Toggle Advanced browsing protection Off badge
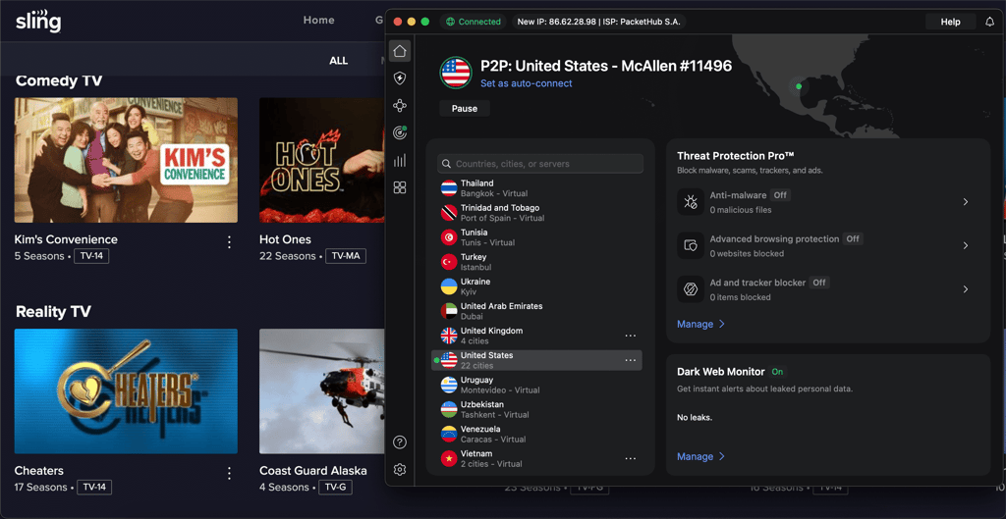 pos(852,239)
